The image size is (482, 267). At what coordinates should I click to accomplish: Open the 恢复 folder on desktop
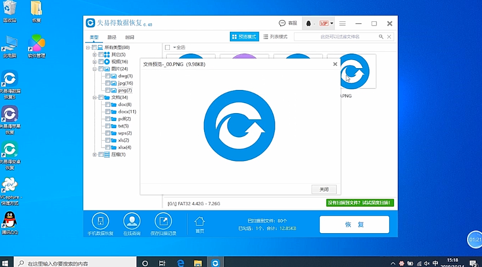pyautogui.click(x=37, y=12)
